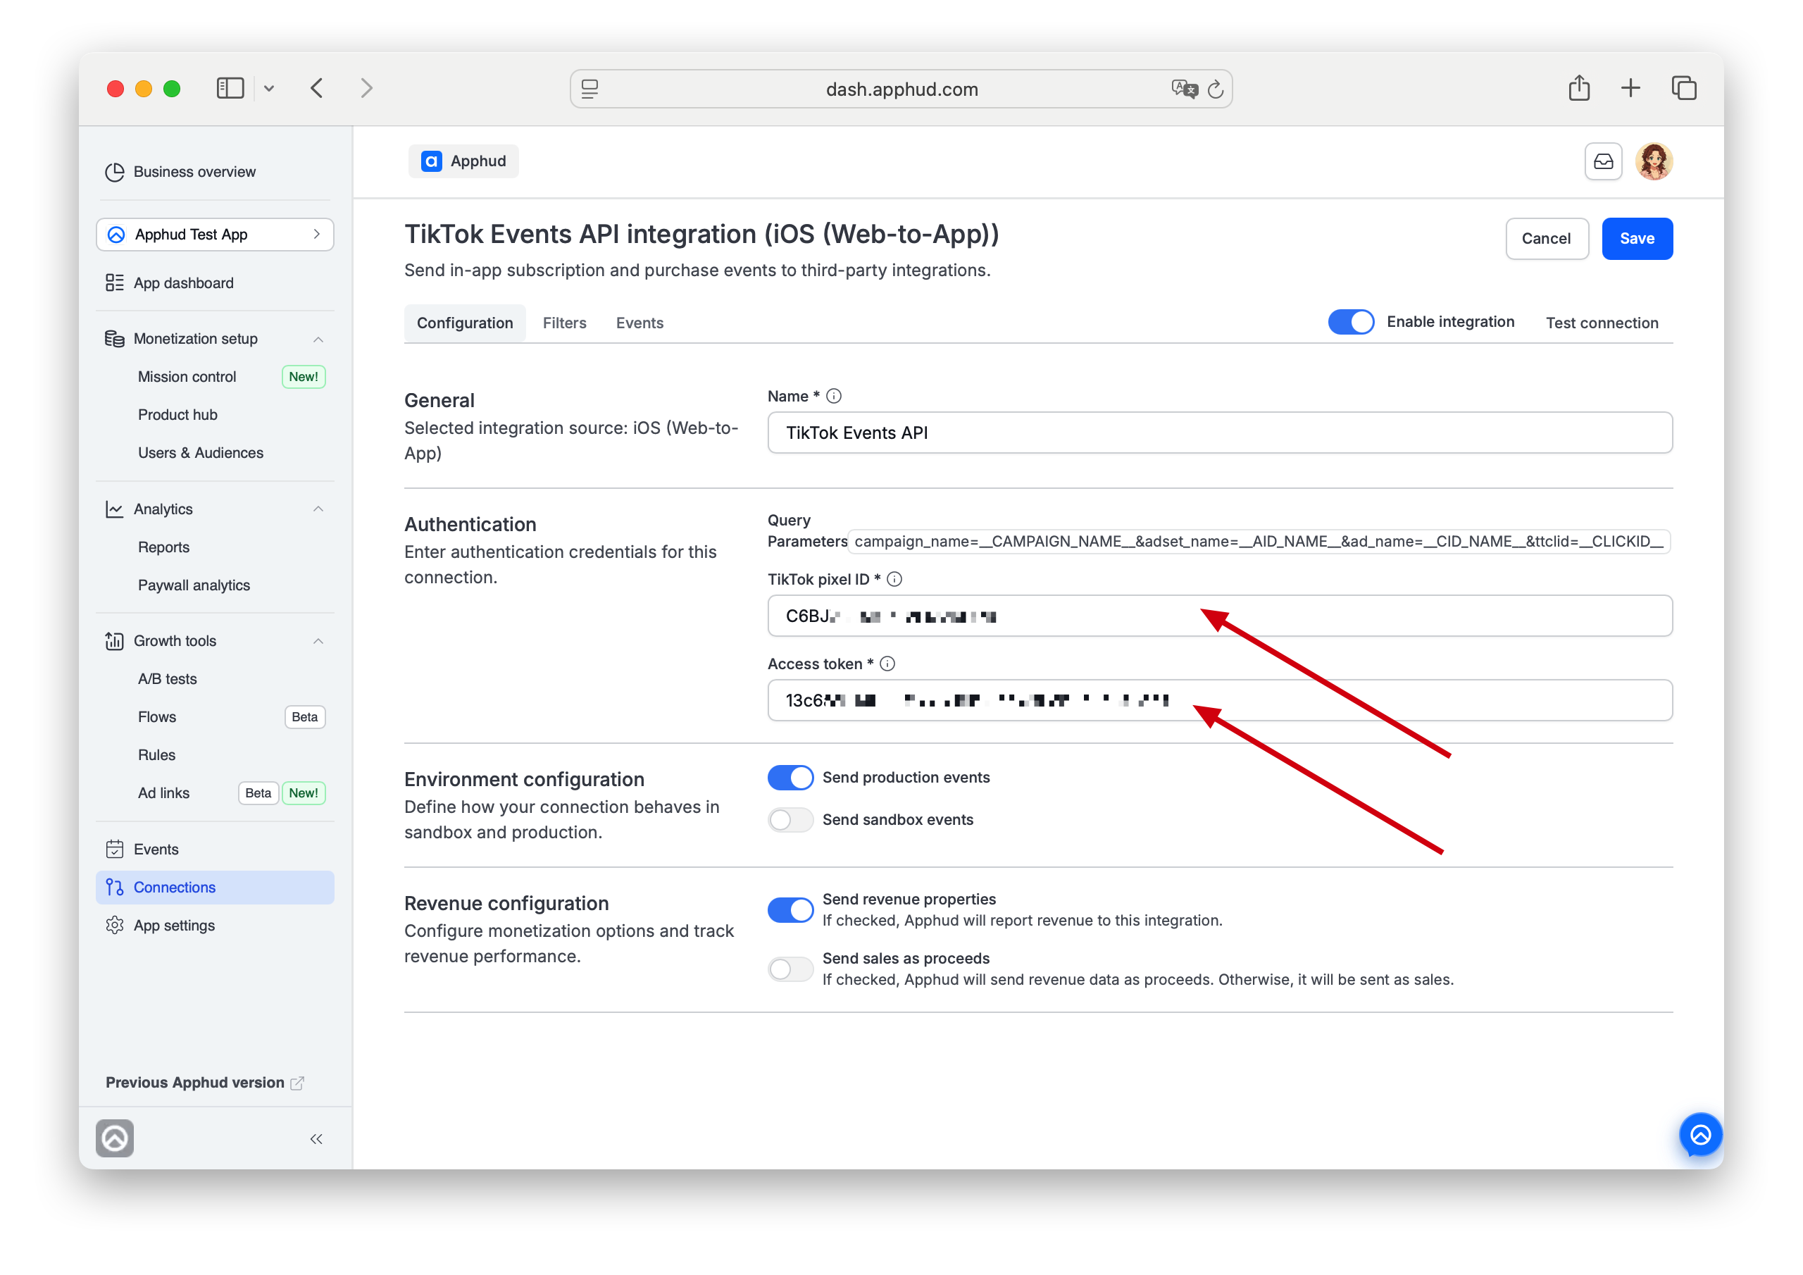Enable Send sandbox events switch

point(790,820)
